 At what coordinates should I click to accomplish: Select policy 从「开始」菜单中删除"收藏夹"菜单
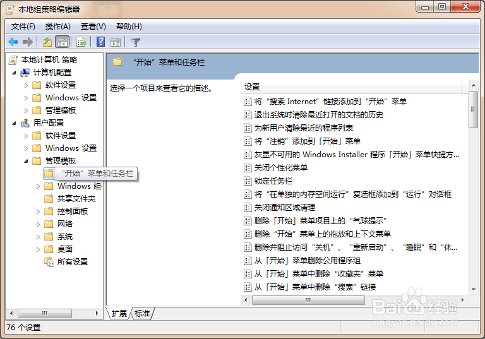pyautogui.click(x=318, y=274)
